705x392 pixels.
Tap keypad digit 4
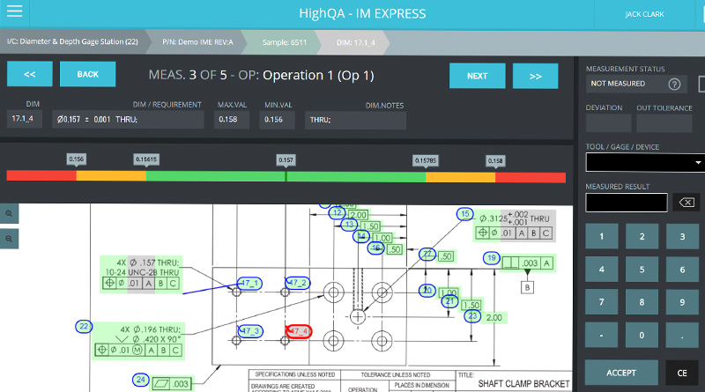602,270
